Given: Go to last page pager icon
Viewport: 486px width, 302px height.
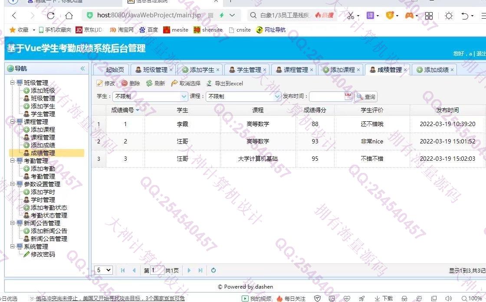Looking at the screenshot, I should (x=200, y=270).
